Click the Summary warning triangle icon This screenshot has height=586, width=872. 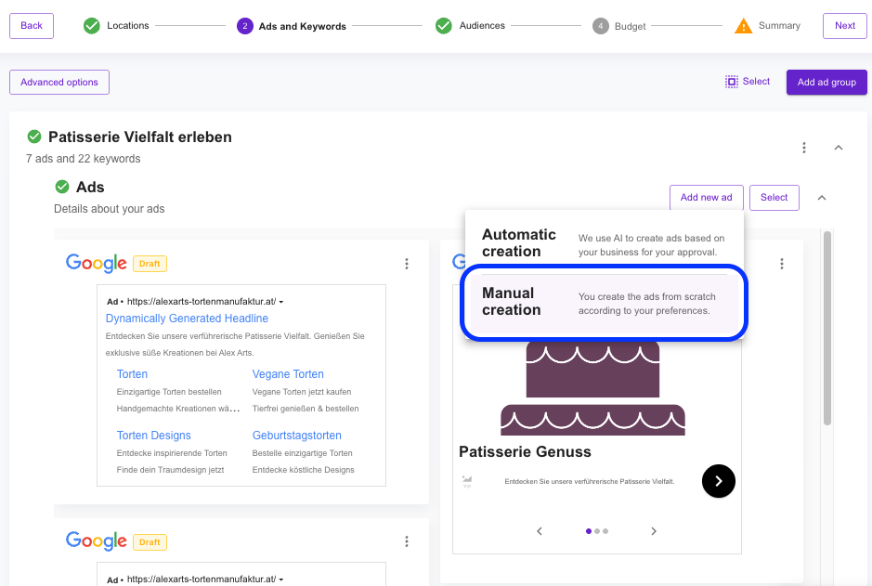(743, 26)
